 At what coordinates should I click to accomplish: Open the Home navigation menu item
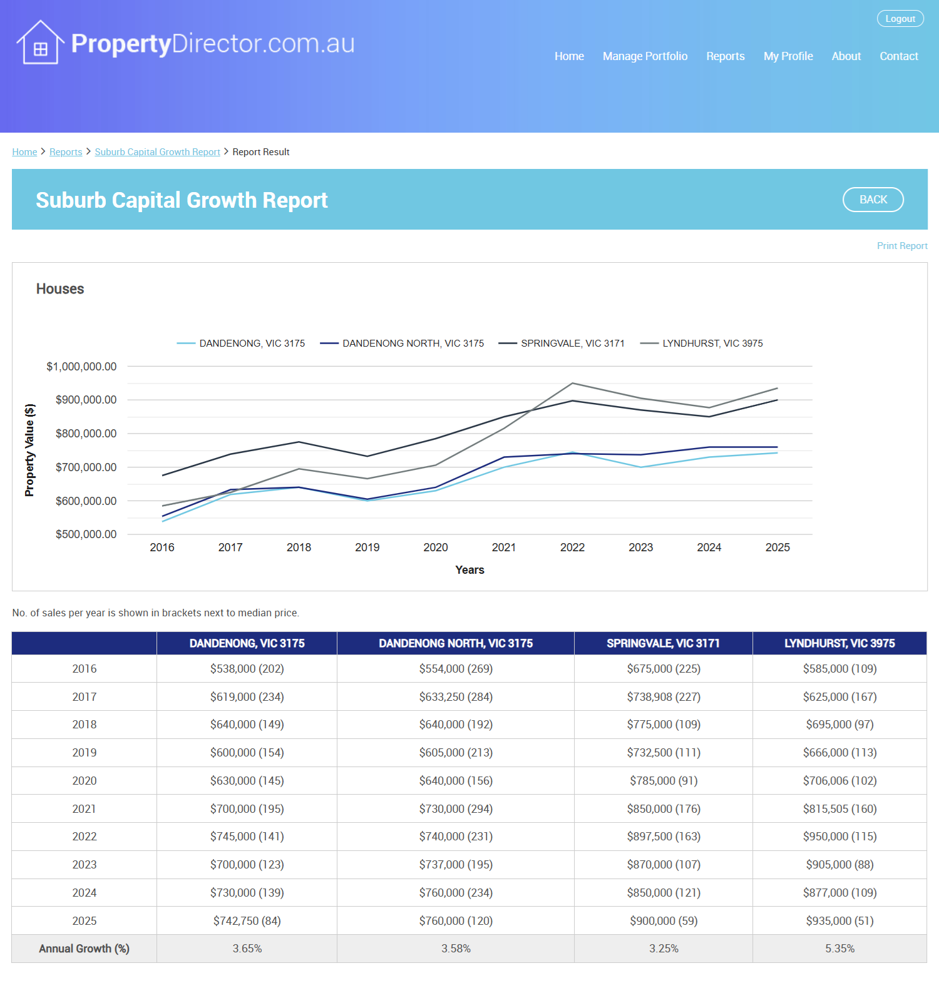[568, 56]
